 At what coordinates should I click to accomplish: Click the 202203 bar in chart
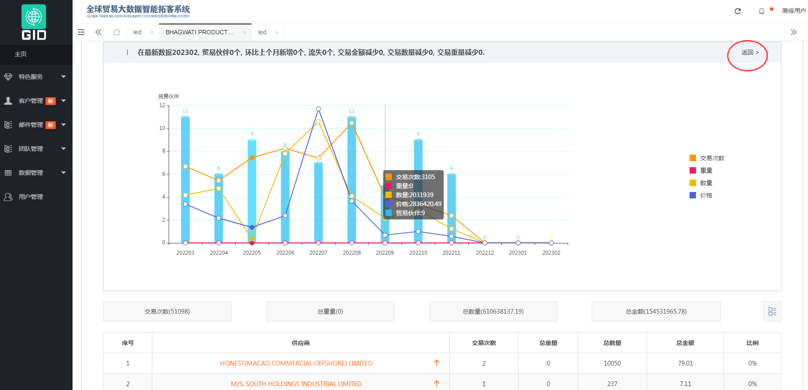[x=185, y=180]
